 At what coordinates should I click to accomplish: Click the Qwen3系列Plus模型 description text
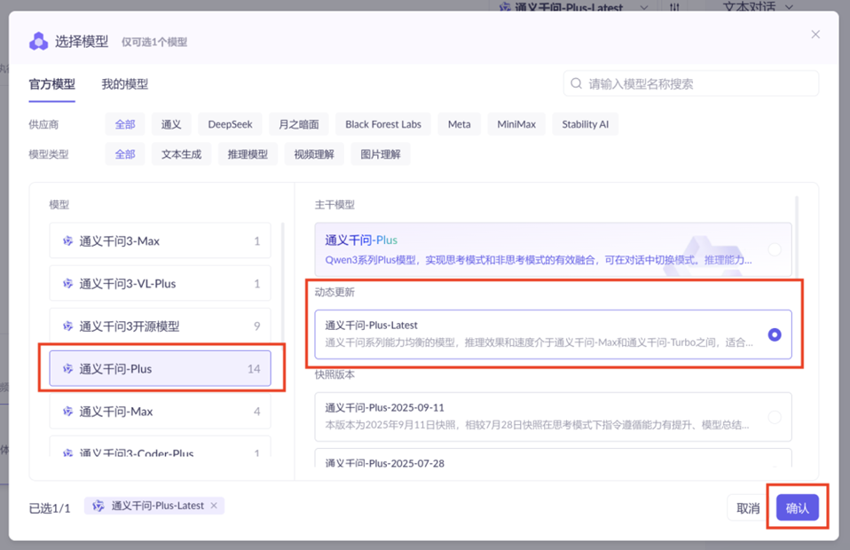pos(539,260)
